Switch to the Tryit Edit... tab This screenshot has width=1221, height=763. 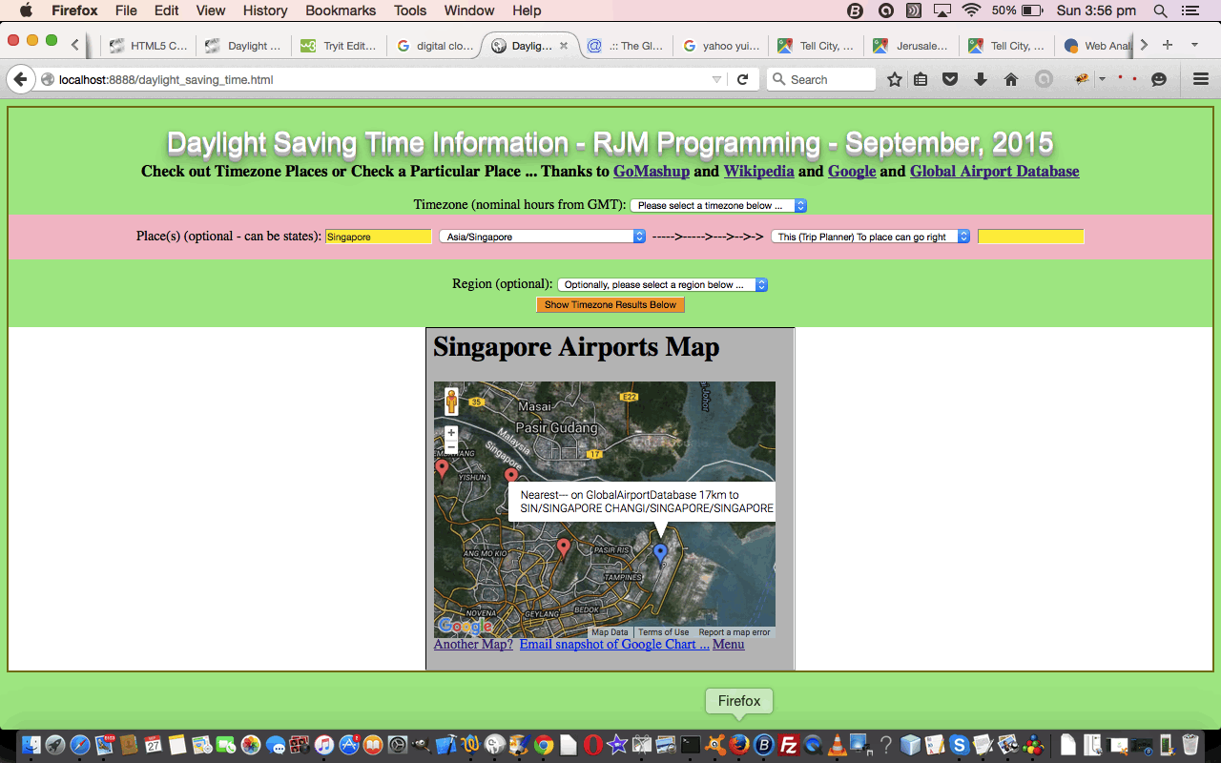(x=339, y=45)
